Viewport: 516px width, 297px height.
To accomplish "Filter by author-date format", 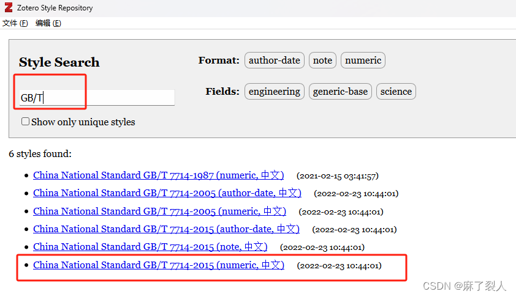I will tap(274, 60).
